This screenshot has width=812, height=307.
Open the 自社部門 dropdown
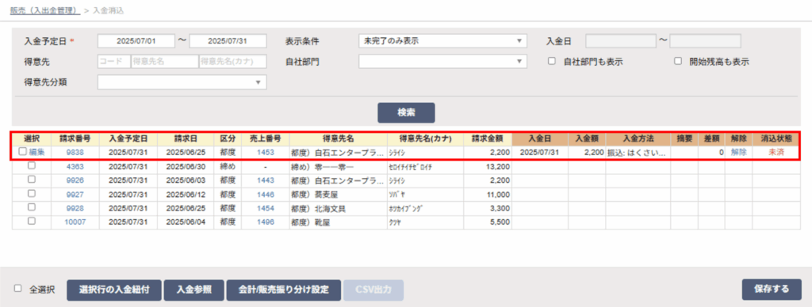point(442,62)
